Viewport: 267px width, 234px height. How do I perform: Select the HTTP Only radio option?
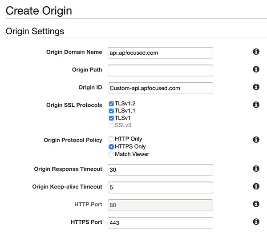pyautogui.click(x=111, y=139)
